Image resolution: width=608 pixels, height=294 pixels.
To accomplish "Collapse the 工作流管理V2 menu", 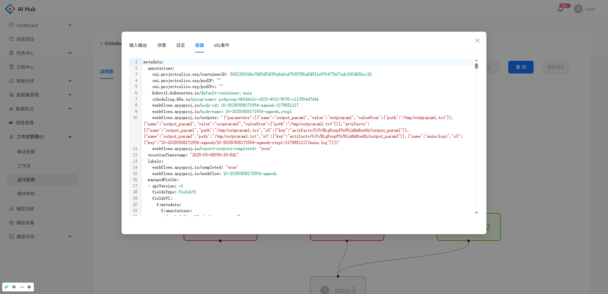I will tap(70, 137).
